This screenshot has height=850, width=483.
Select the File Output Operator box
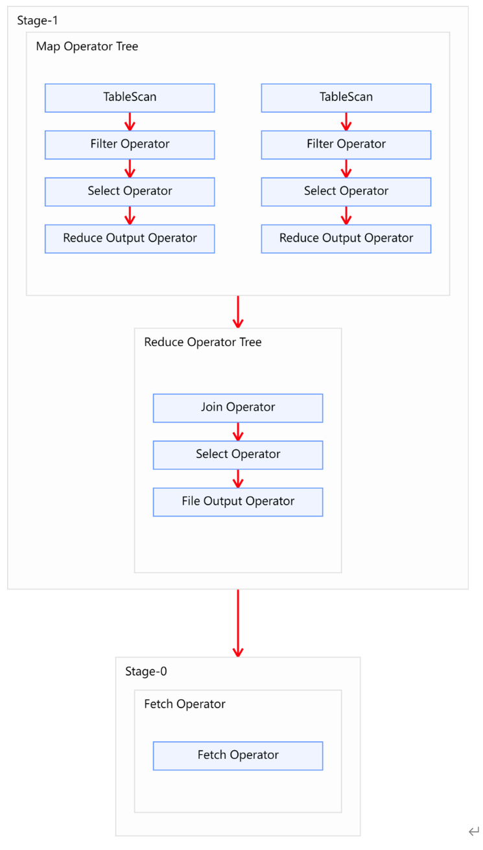pyautogui.click(x=238, y=501)
